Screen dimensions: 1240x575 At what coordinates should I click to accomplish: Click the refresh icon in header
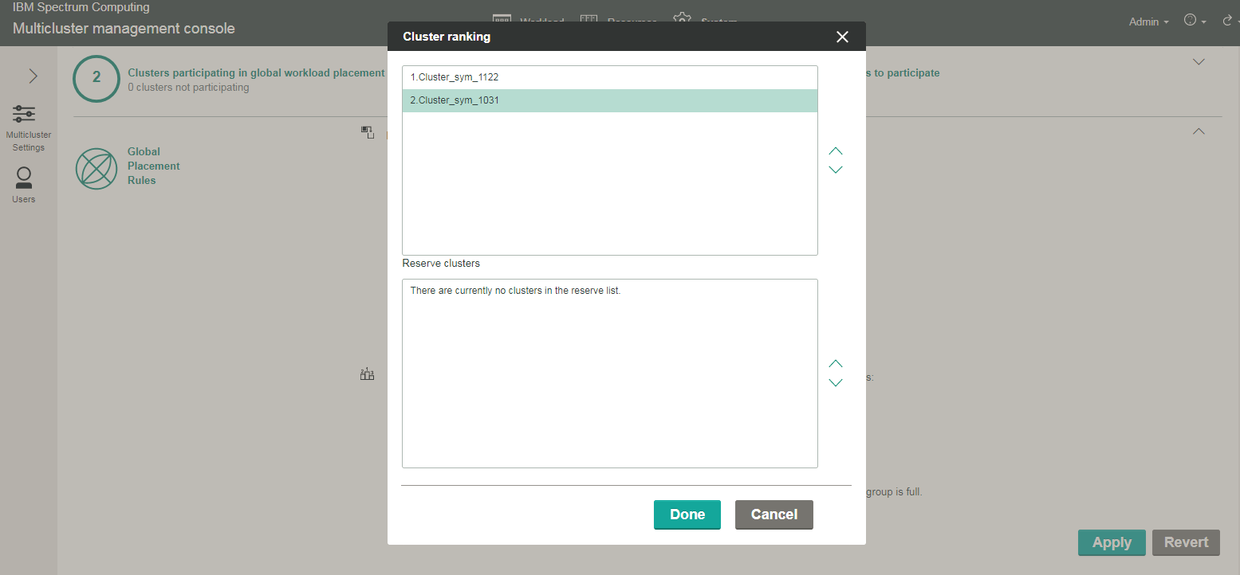(x=1228, y=21)
